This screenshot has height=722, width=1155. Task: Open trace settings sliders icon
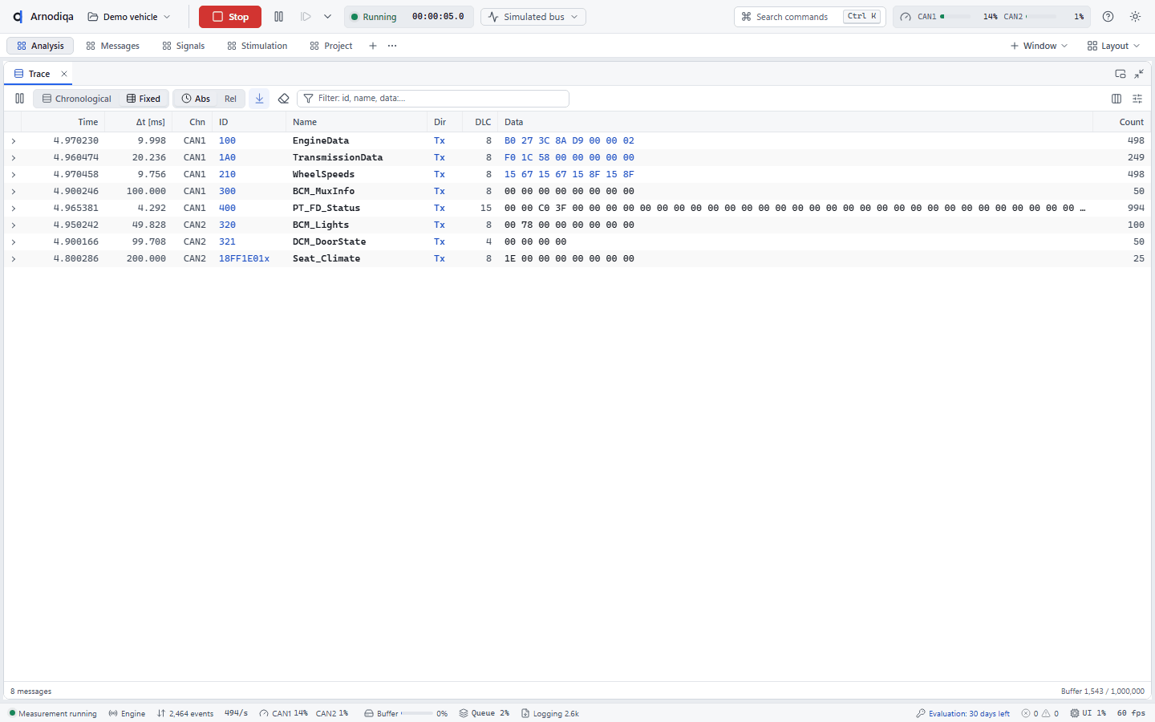(1137, 99)
